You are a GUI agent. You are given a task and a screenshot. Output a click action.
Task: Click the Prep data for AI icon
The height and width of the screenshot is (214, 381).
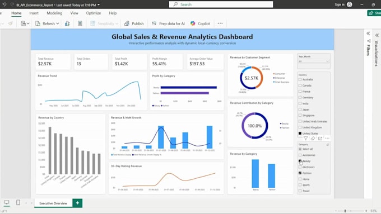[x=154, y=23]
